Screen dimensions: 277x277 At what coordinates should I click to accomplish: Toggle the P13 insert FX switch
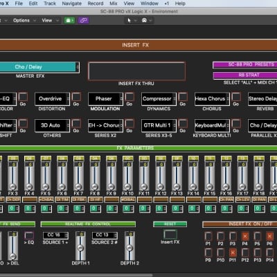pos(257,253)
